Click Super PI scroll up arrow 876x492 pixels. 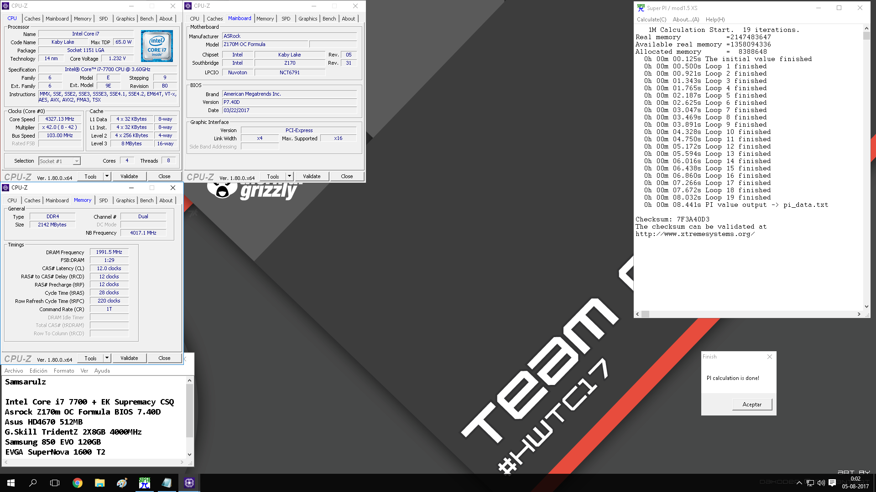point(866,28)
